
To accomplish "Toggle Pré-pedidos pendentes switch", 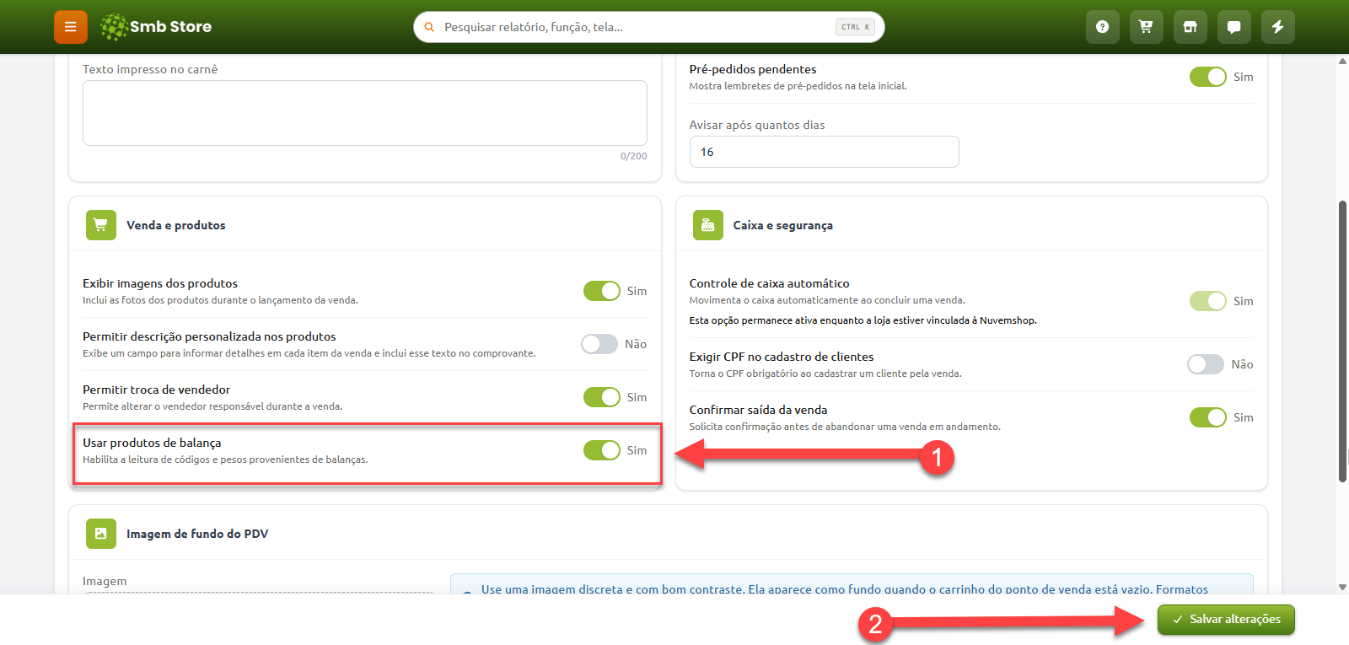I will (1207, 77).
